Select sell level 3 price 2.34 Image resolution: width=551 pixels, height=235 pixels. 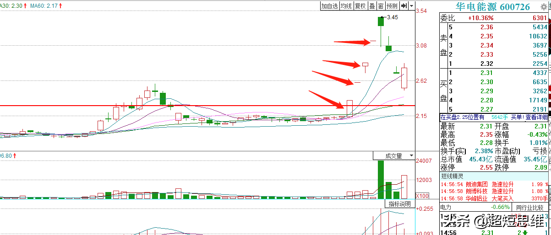tap(487, 45)
